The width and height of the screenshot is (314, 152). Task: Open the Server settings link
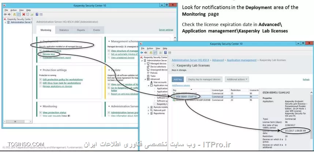(x=166, y=30)
